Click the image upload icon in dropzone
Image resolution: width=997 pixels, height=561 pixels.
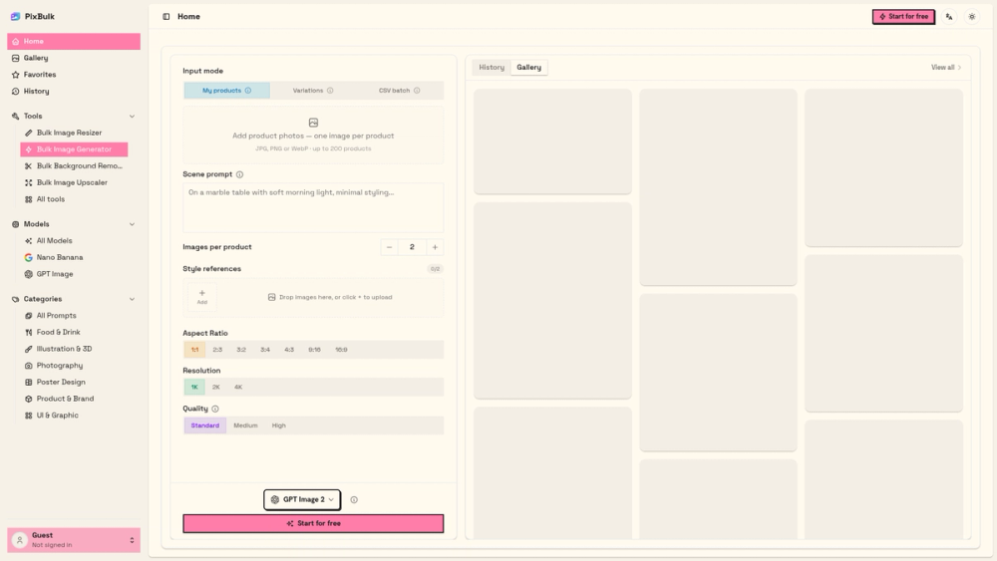click(313, 123)
